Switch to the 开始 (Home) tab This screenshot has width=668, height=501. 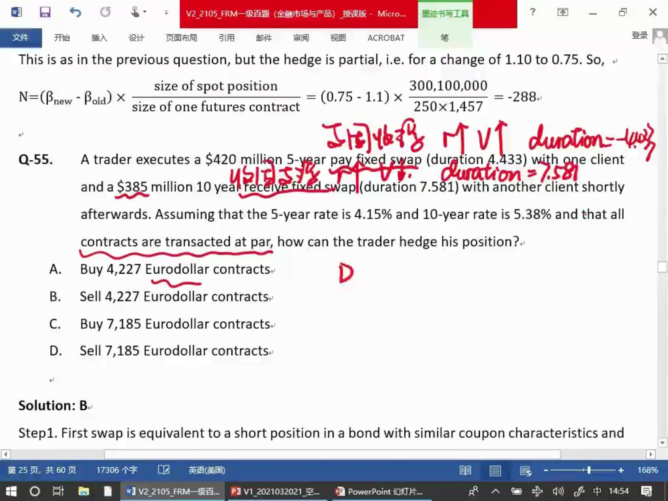point(62,38)
